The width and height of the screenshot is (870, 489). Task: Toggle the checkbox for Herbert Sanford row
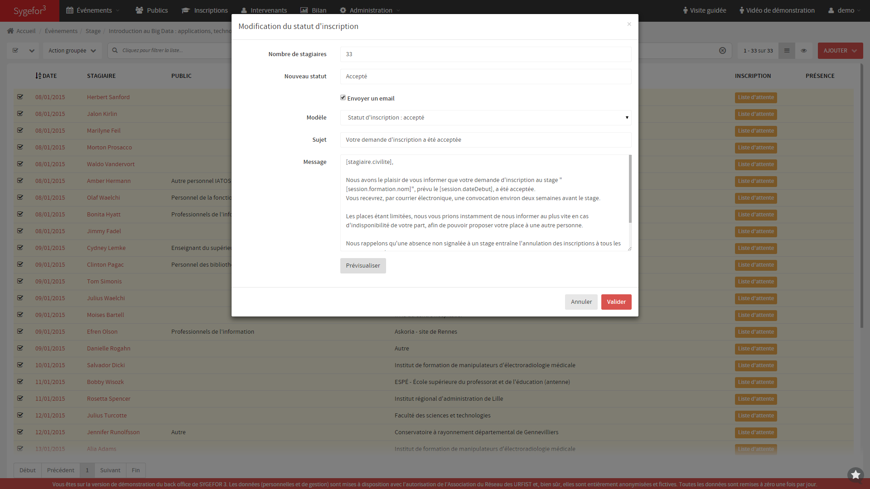(20, 97)
